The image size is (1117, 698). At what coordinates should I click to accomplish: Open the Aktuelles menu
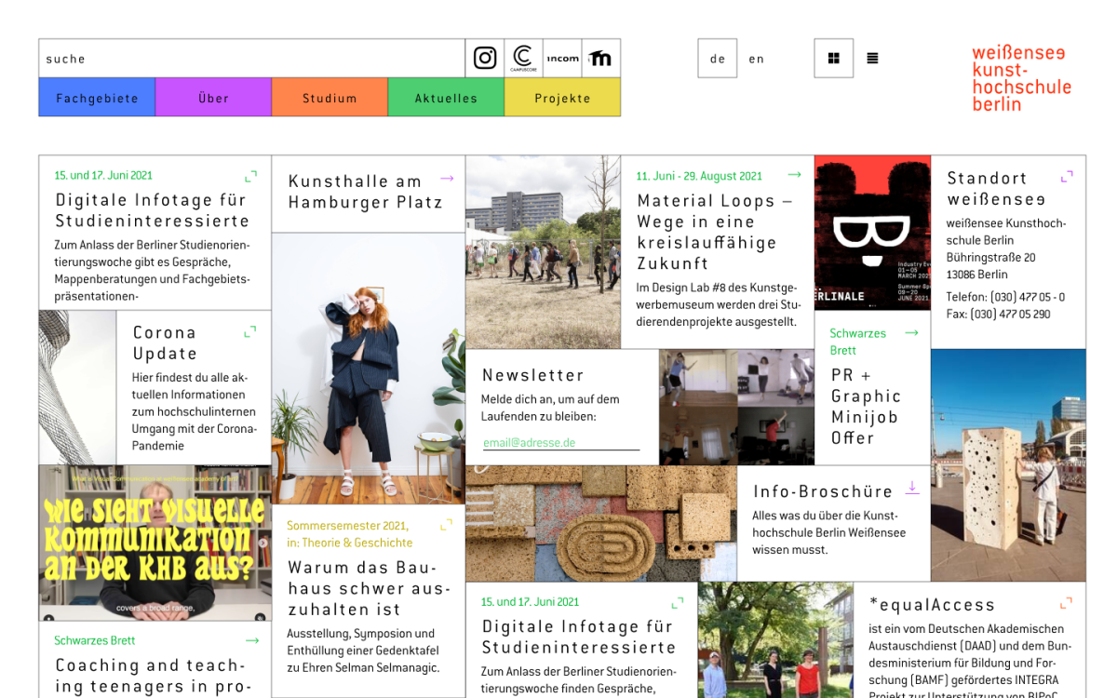(x=446, y=98)
